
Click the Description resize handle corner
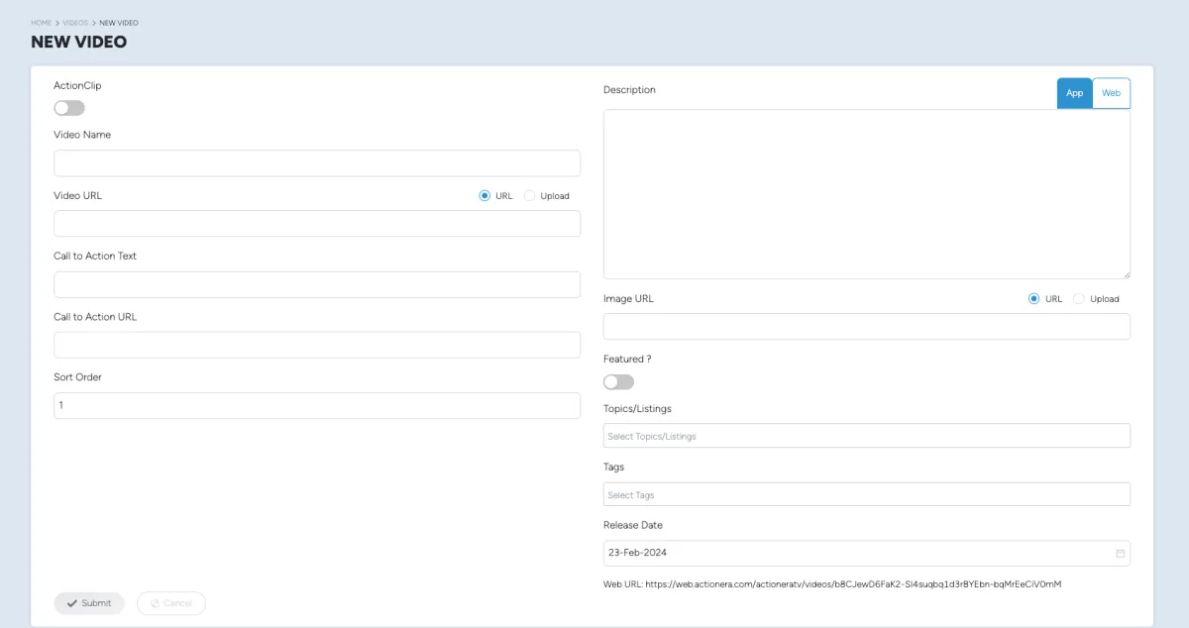click(x=1126, y=274)
